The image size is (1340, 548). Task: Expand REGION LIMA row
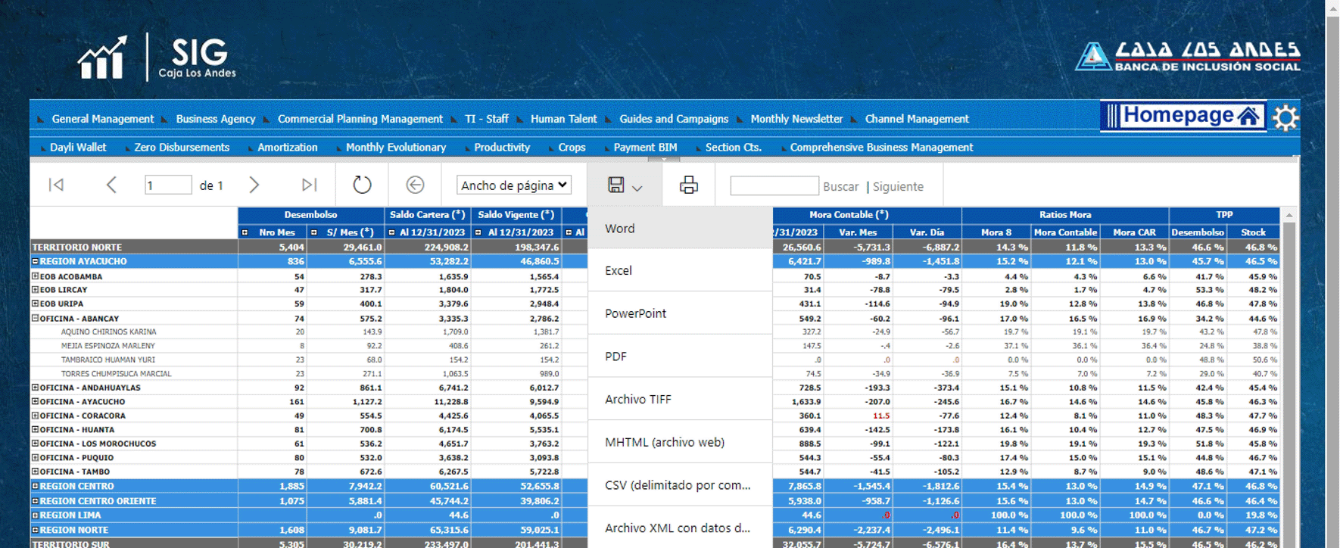click(x=35, y=515)
